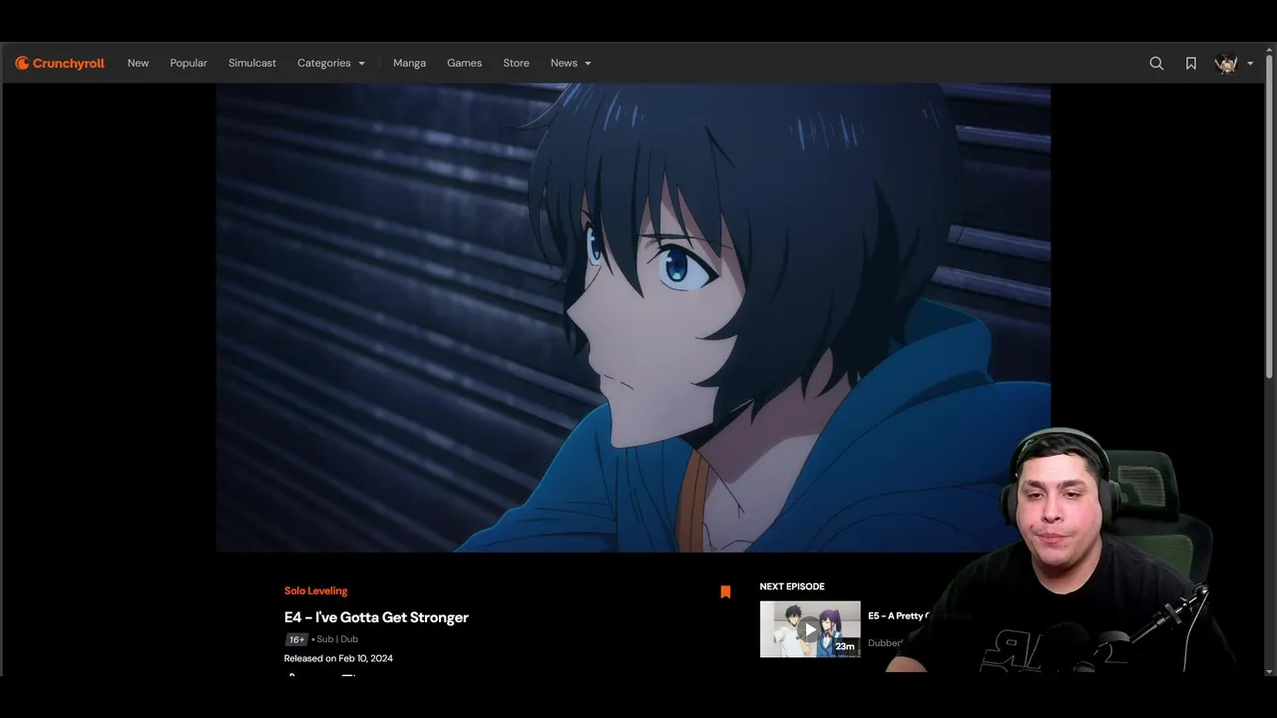This screenshot has height=718, width=1277.
Task: Click the page vertical scrollbar
Action: tap(1270, 214)
